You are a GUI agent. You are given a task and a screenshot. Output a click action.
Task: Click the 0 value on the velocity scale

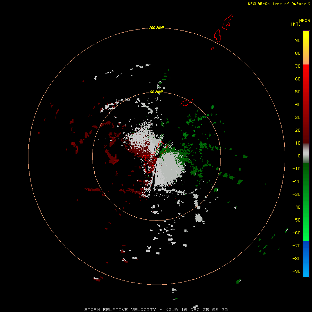pos(299,156)
